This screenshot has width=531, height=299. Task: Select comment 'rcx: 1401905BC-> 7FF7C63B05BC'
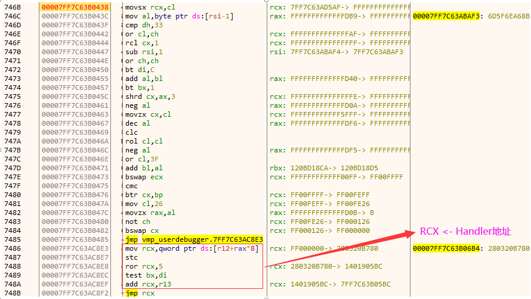point(330,284)
